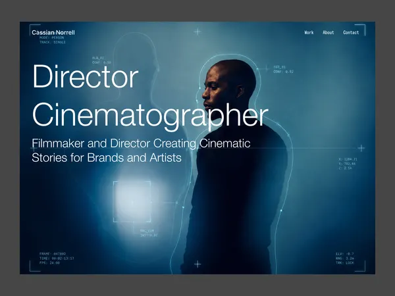Click the 'FPS: 24.00' readout
395x296 pixels.
tap(49, 262)
